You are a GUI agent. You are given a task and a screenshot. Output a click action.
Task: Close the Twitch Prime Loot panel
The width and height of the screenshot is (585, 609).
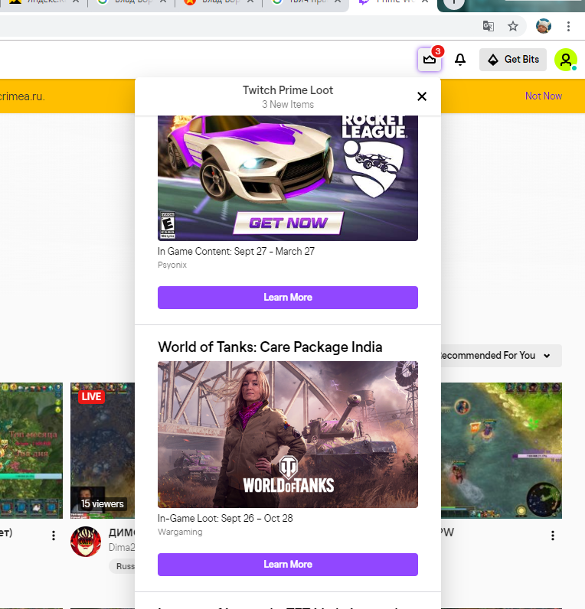click(x=422, y=96)
